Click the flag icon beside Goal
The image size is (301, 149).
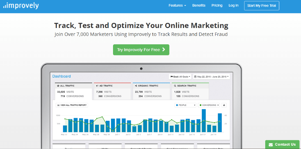click(x=172, y=77)
